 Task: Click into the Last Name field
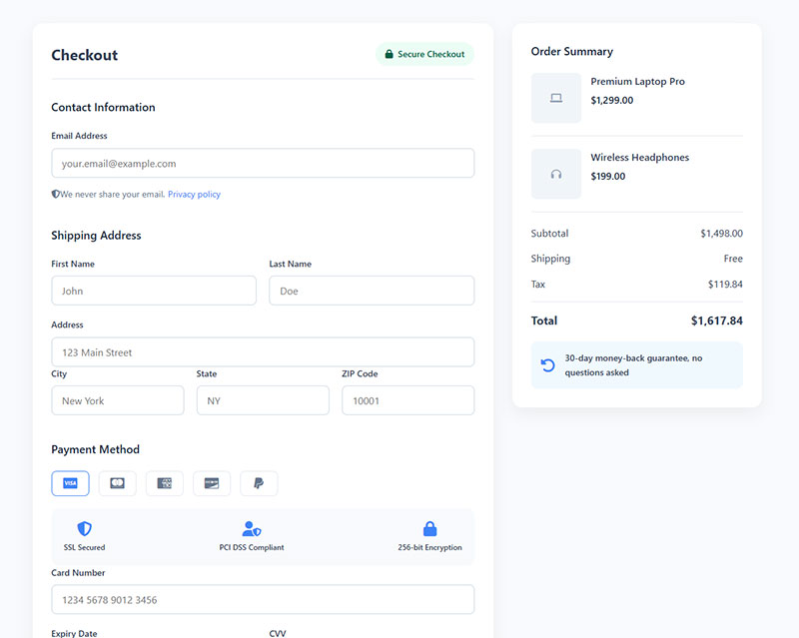click(x=372, y=291)
